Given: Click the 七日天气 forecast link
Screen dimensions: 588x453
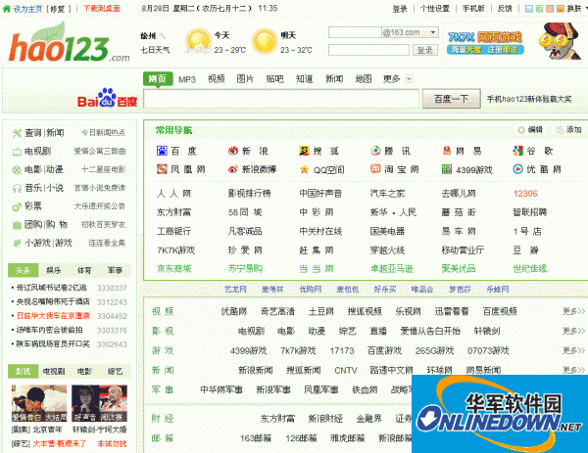Looking at the screenshot, I should click(155, 50).
